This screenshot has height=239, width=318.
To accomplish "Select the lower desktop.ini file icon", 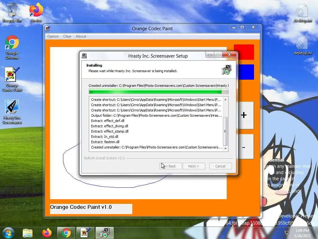I will pos(302,45).
